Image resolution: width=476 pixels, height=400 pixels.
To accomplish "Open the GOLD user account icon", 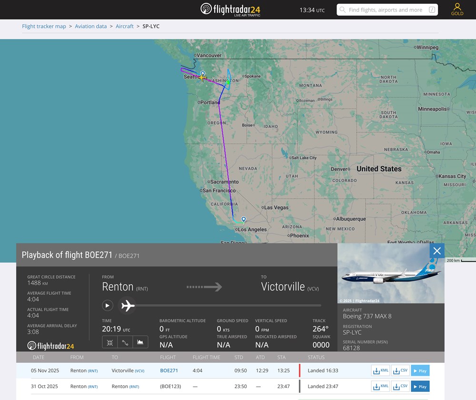I will tap(457, 9).
